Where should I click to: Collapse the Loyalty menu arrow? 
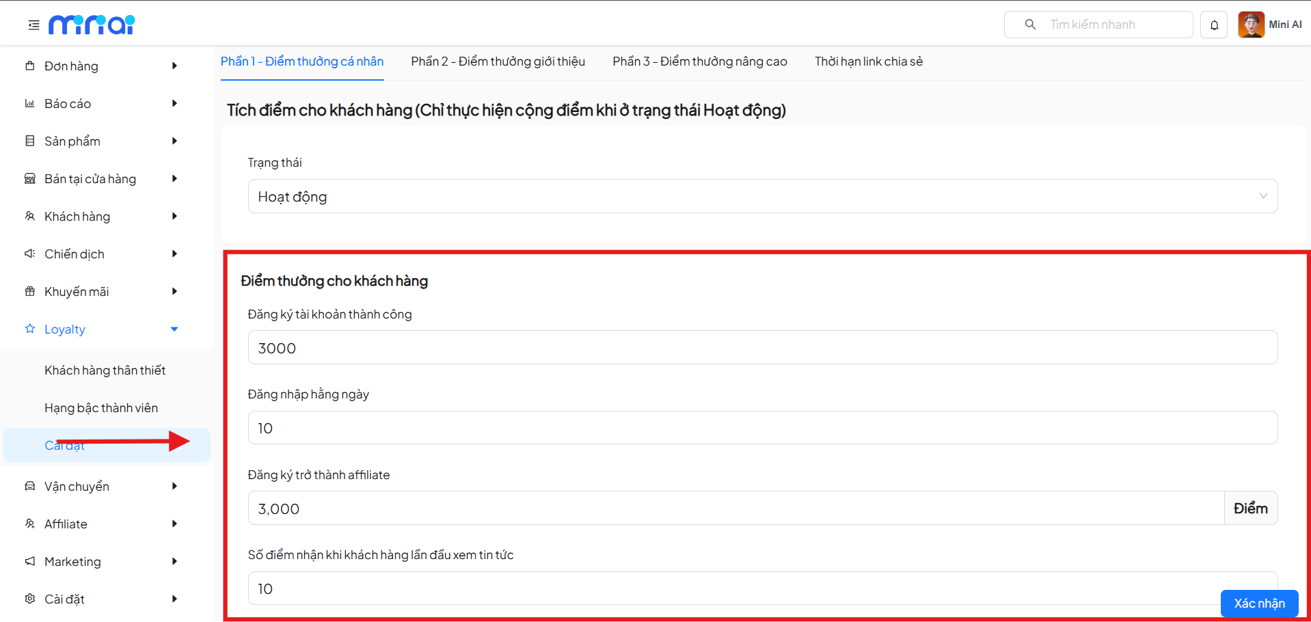click(x=174, y=329)
